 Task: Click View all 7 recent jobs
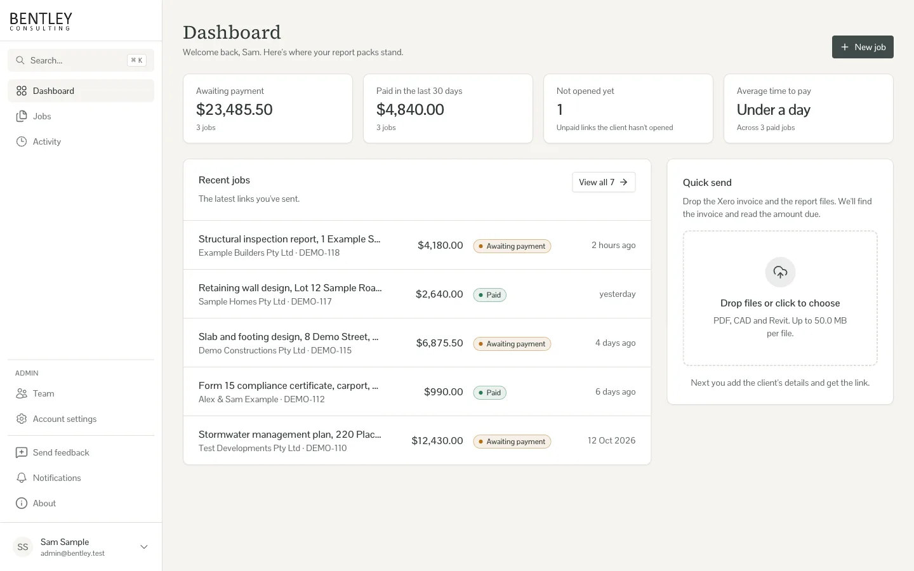tap(604, 182)
